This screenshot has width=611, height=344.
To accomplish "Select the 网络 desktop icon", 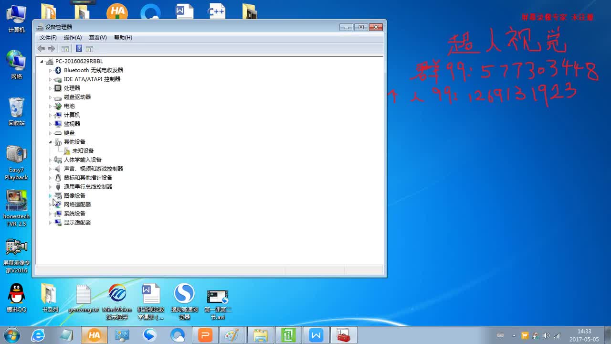I will [16, 64].
